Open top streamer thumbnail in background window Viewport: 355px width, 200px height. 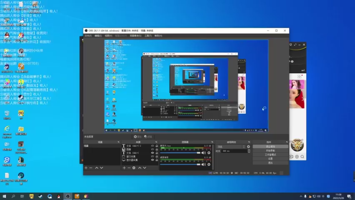(296, 84)
